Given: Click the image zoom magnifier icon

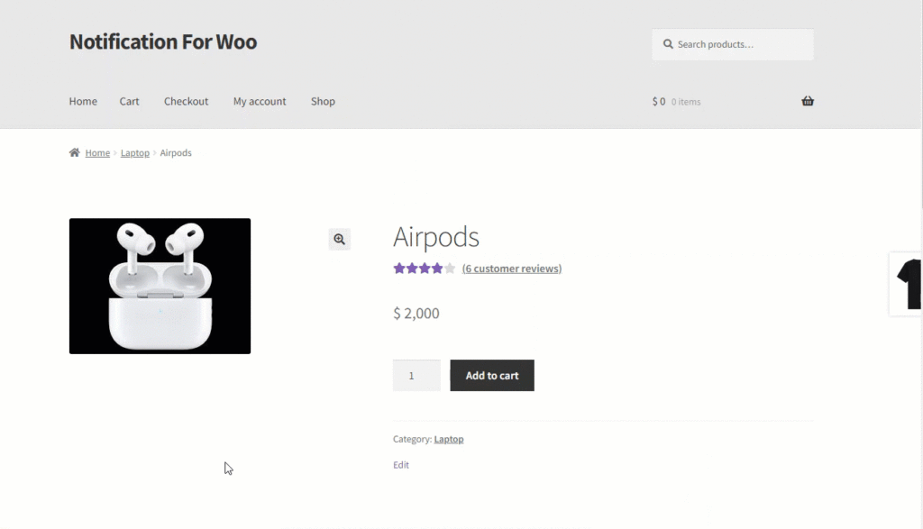Looking at the screenshot, I should point(340,240).
